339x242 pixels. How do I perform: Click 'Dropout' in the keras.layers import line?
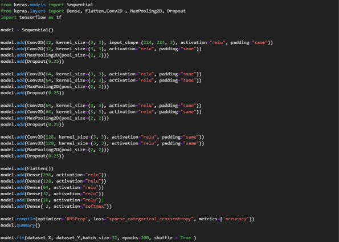click(176, 11)
